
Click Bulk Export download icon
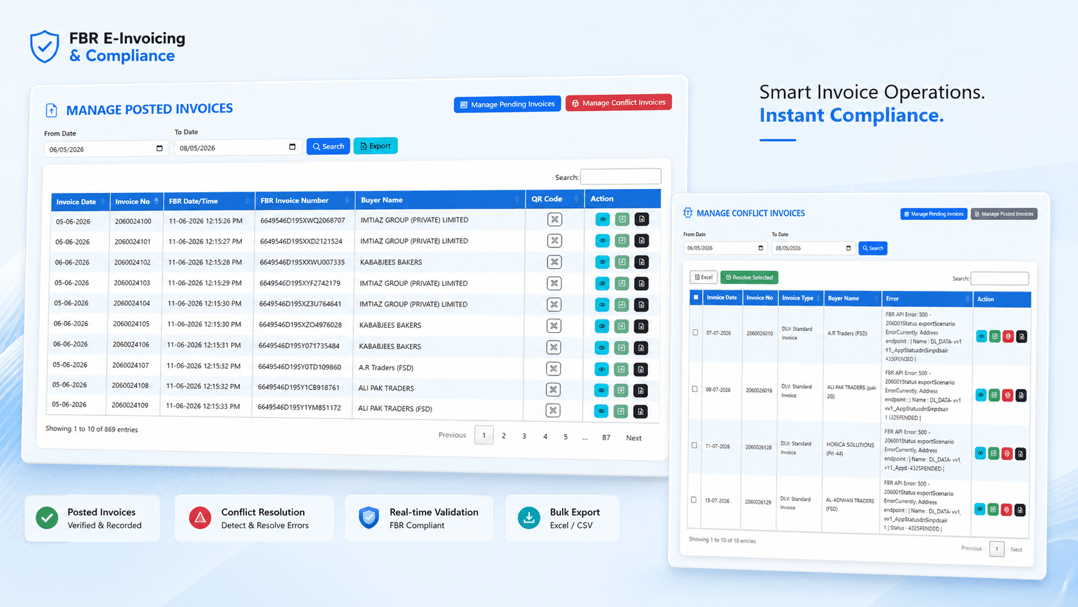click(529, 518)
